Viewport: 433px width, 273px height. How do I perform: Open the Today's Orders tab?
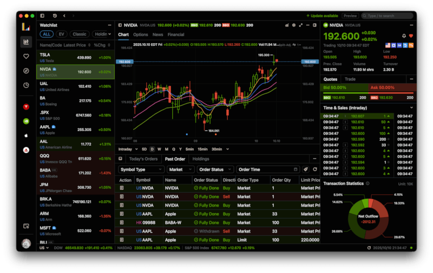(x=143, y=159)
